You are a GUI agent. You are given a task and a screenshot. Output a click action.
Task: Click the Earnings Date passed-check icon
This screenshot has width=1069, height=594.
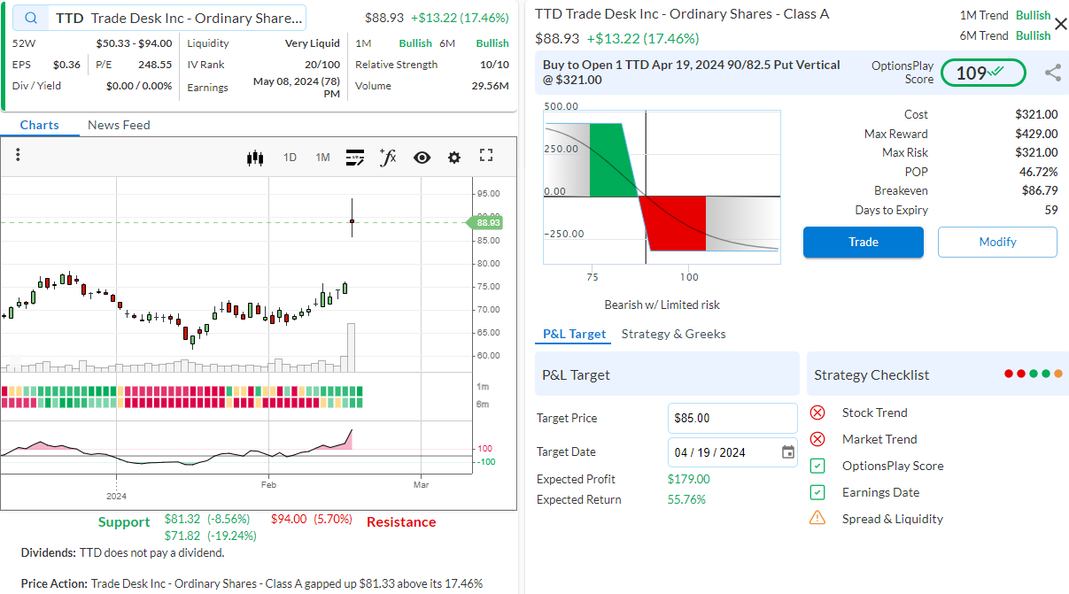[817, 492]
